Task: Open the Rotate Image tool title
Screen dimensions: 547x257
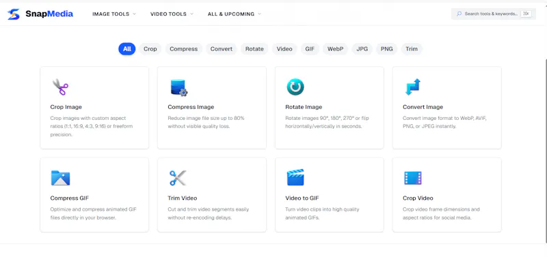Action: [304, 107]
